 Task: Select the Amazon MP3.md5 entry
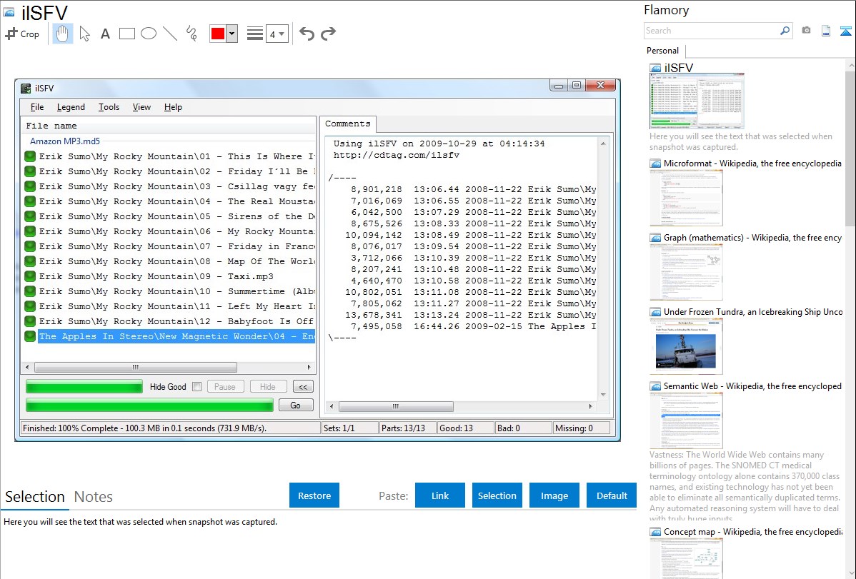click(65, 141)
